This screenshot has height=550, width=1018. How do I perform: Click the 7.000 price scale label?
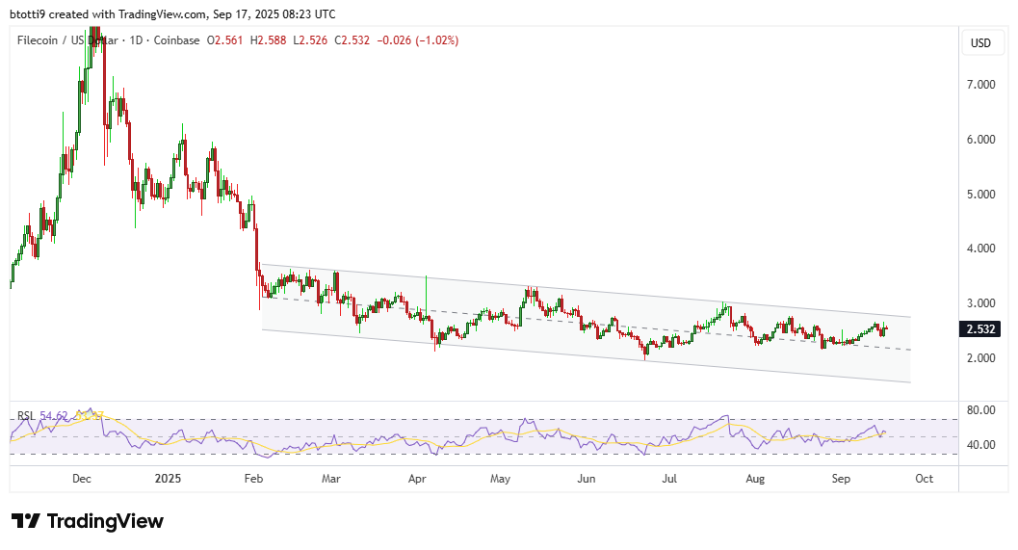tap(982, 85)
